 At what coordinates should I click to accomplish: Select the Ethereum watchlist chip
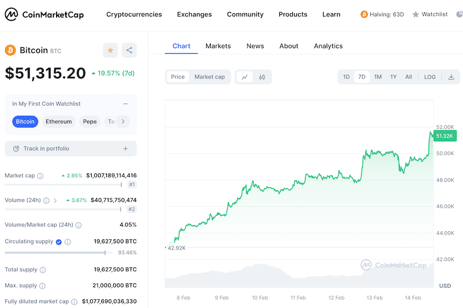(59, 122)
